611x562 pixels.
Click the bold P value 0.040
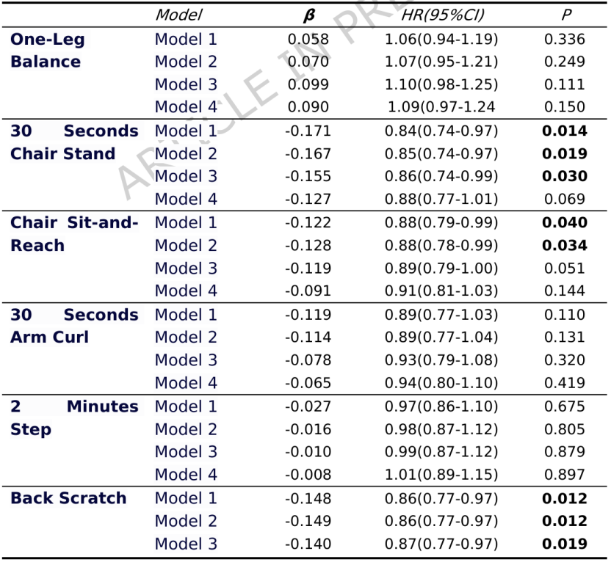564,223
